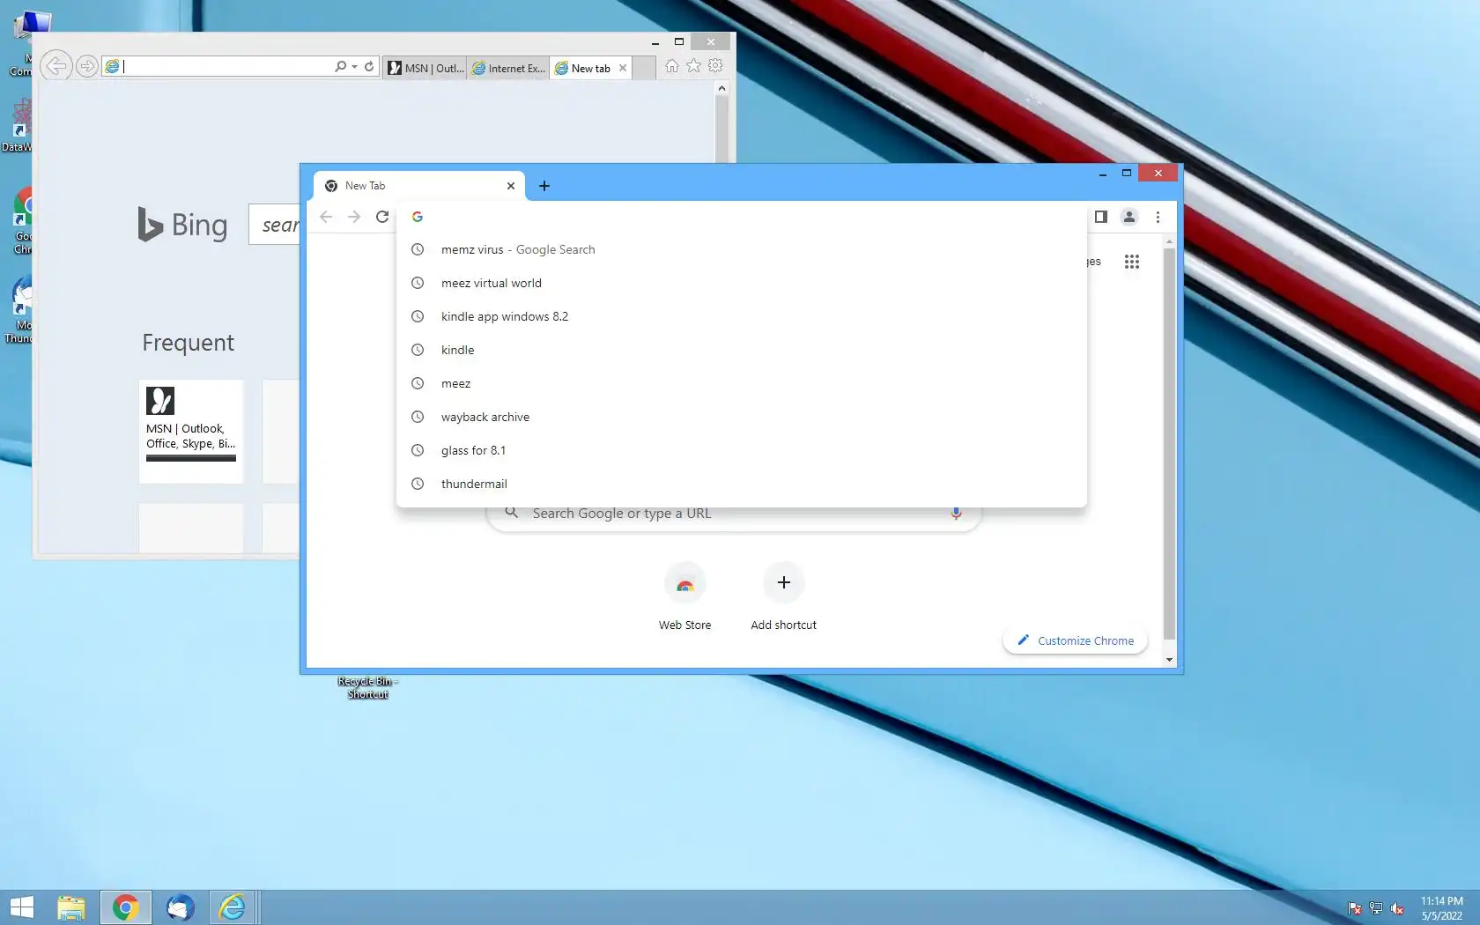Open the taskbar clock showing 11:14 PM
The width and height of the screenshot is (1480, 925).
[1441, 908]
